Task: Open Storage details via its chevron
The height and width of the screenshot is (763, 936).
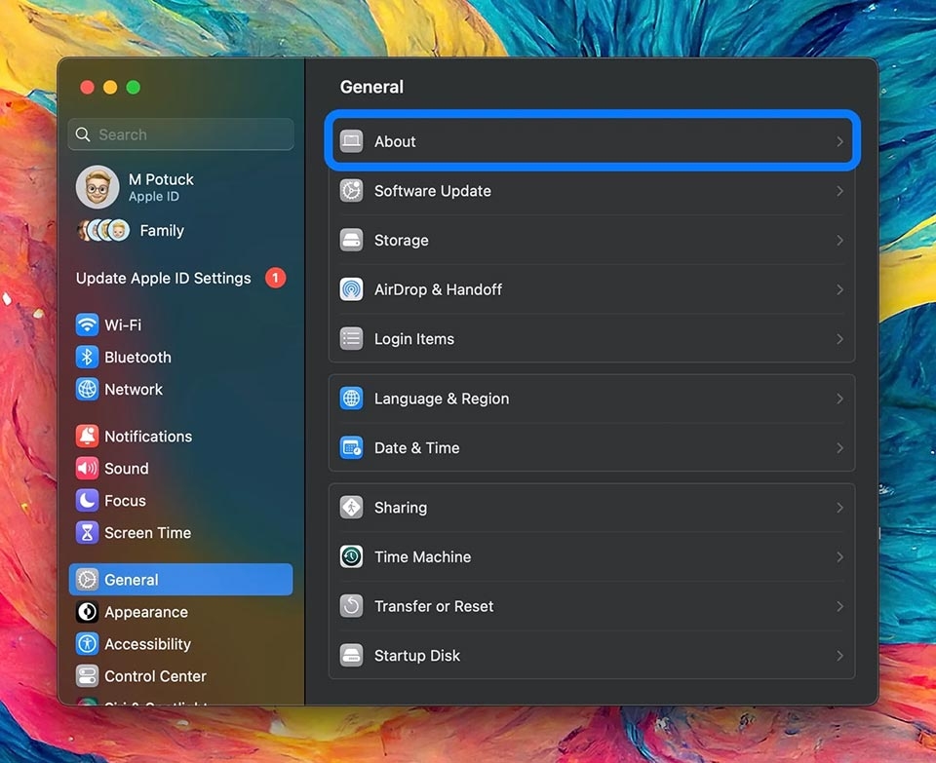Action: 840,240
